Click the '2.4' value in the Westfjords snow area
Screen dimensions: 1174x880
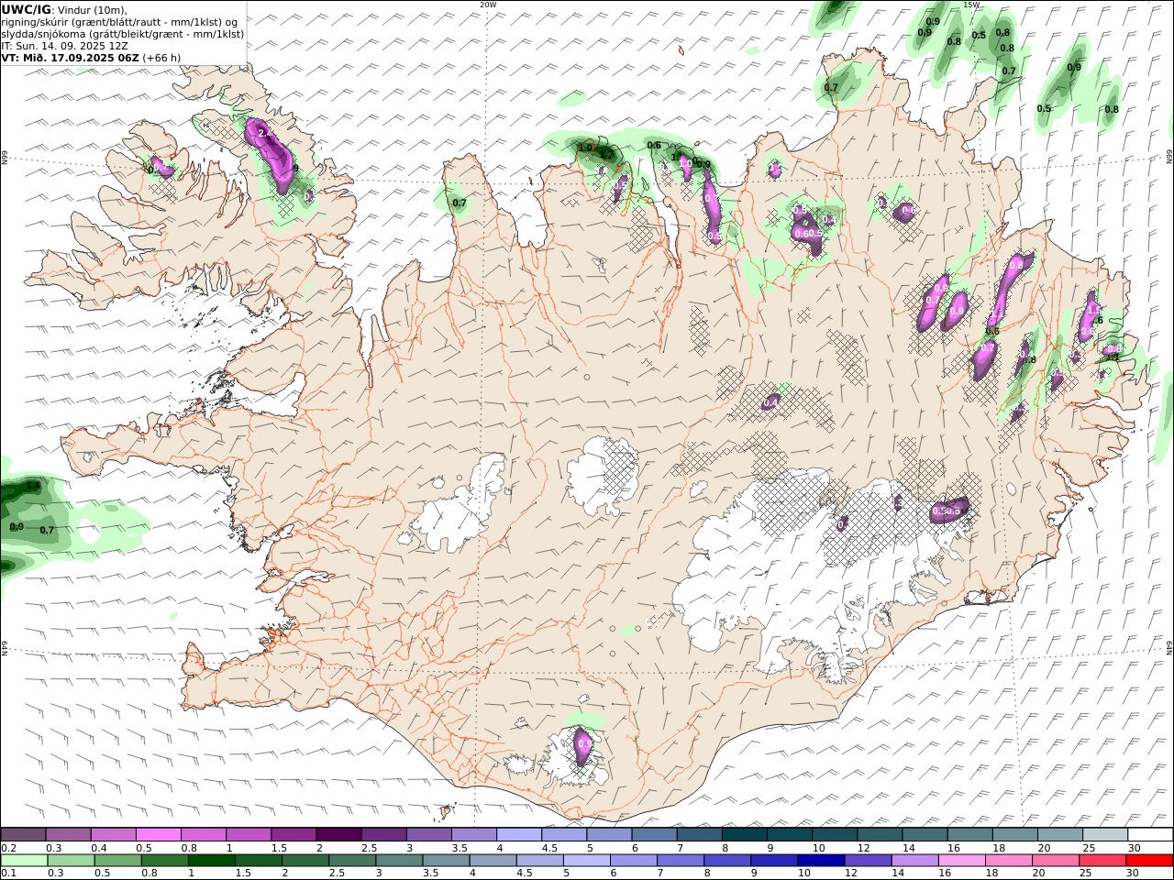click(x=266, y=134)
